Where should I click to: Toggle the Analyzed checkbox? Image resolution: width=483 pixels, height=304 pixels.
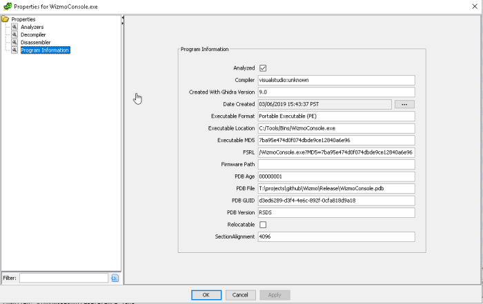(263, 68)
